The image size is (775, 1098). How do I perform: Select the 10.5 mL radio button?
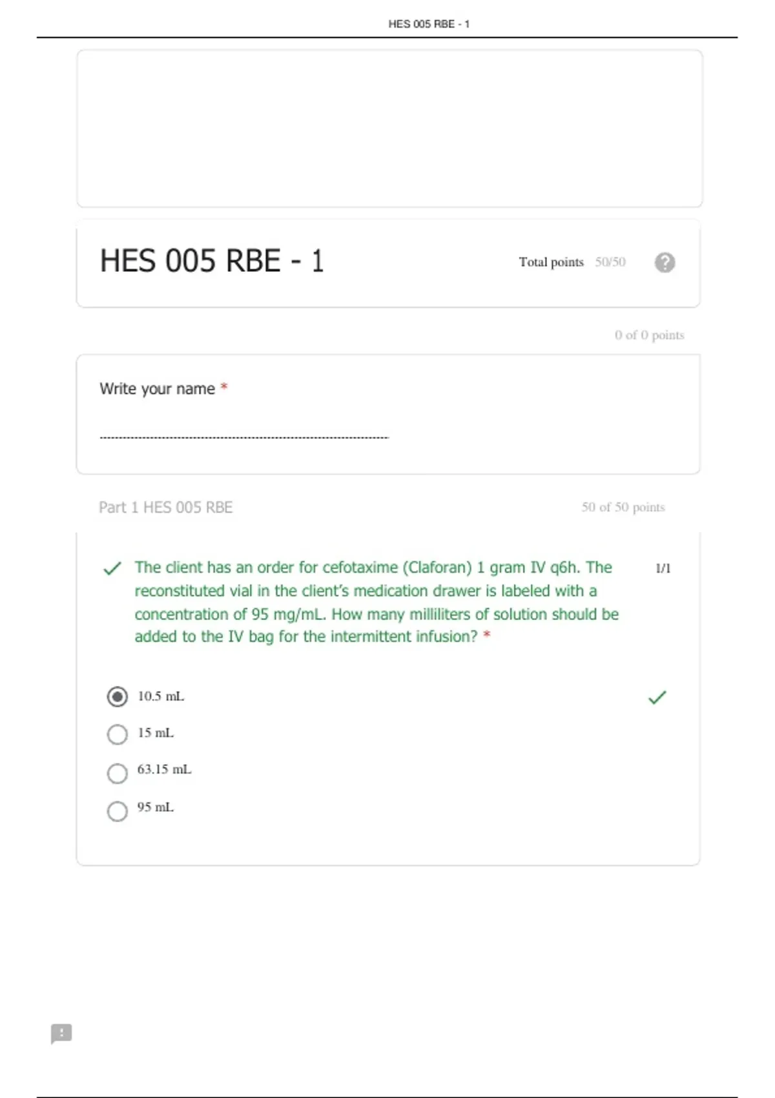click(118, 697)
